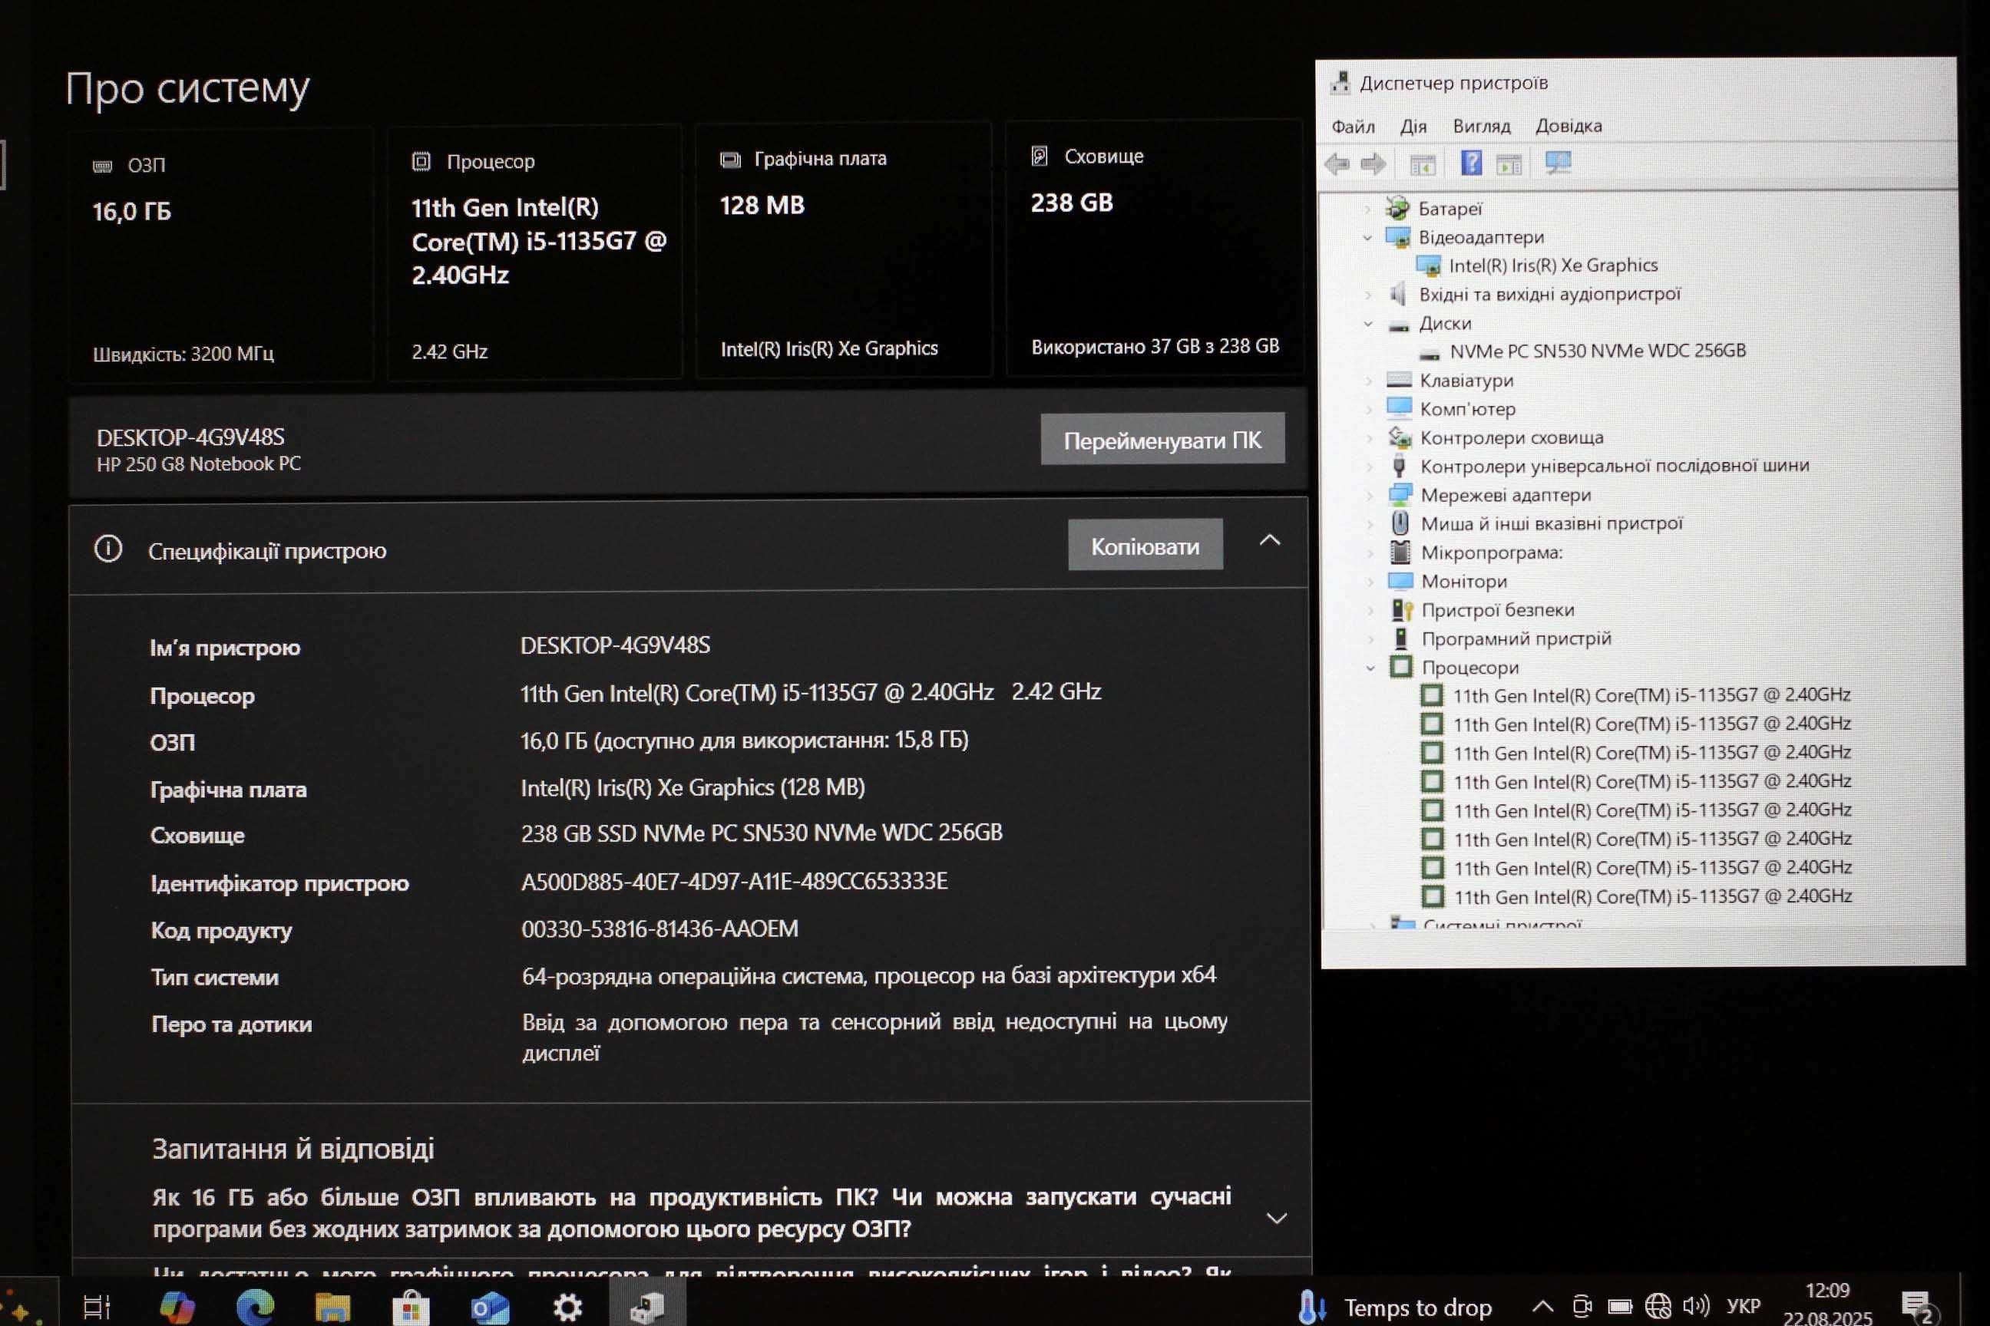Click the Відеоадаптери display adapter icon

pos(1398,238)
